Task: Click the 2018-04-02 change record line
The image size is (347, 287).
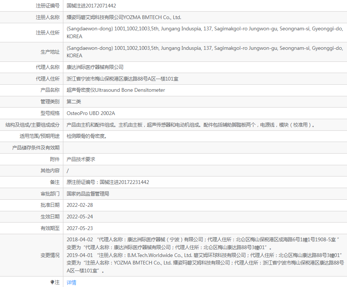Action: tap(203, 239)
